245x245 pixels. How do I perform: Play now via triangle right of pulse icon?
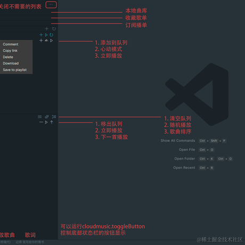point(52,40)
